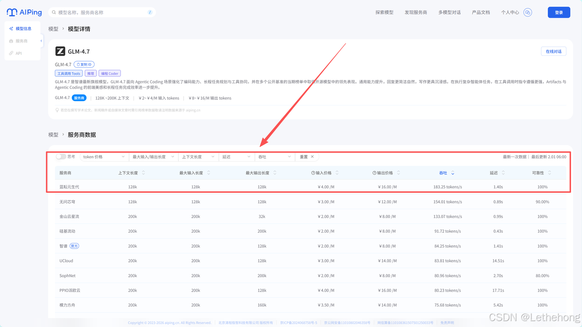The height and width of the screenshot is (327, 582).
Task: Click the slash shortcut icon in search box
Action: [150, 13]
